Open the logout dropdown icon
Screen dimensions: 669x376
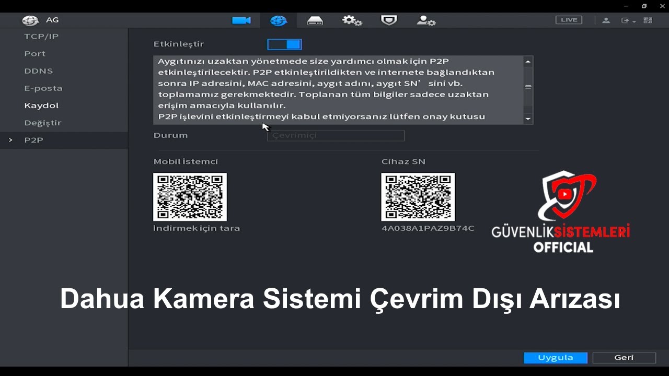pos(628,20)
